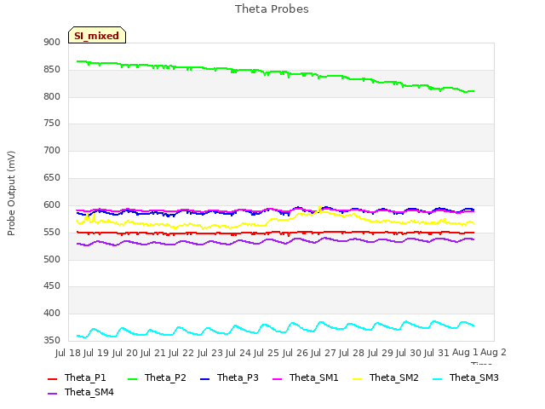Click the purple Theta_SM4 legend swatch

(52, 394)
